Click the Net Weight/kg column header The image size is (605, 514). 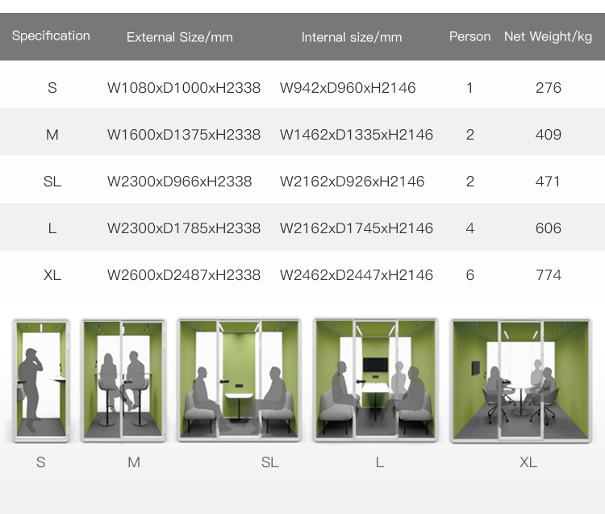coord(548,36)
